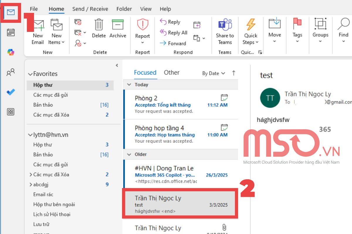Image resolution: width=352 pixels, height=234 pixels.
Task: Forward the selected email
Action: tap(173, 43)
